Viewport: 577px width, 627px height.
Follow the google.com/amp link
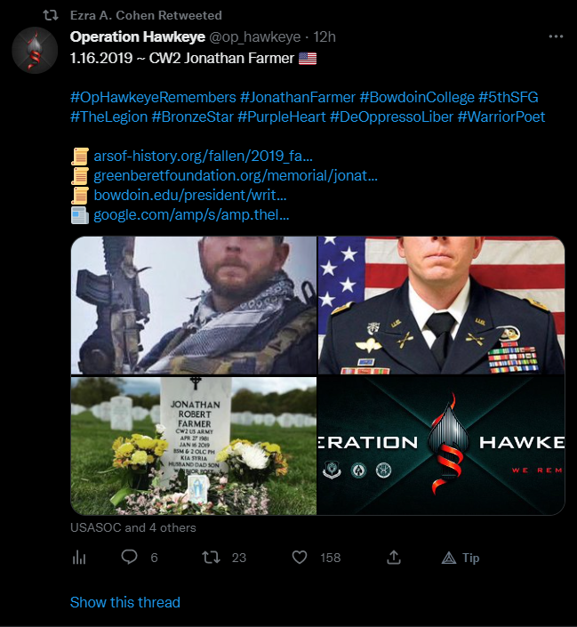coord(191,214)
